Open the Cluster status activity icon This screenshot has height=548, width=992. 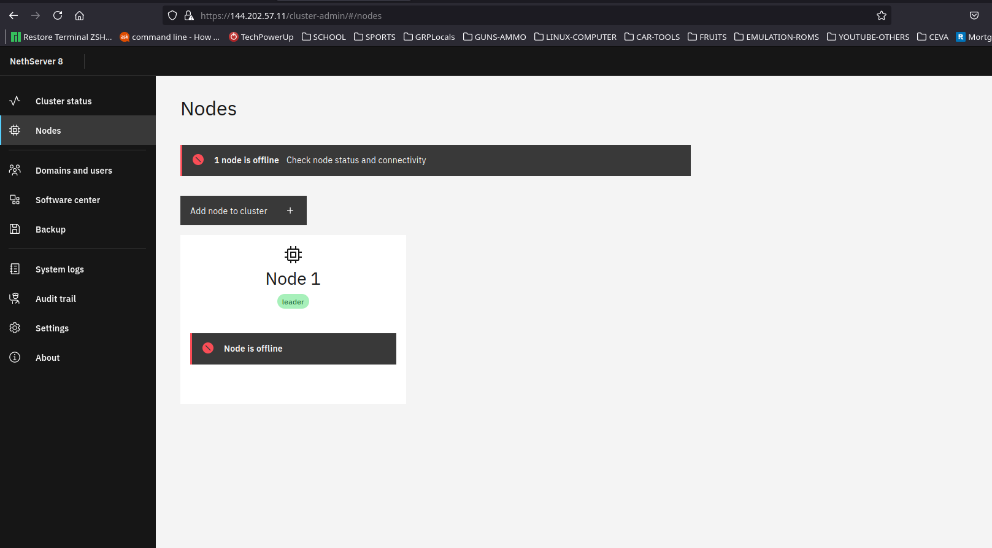click(15, 101)
